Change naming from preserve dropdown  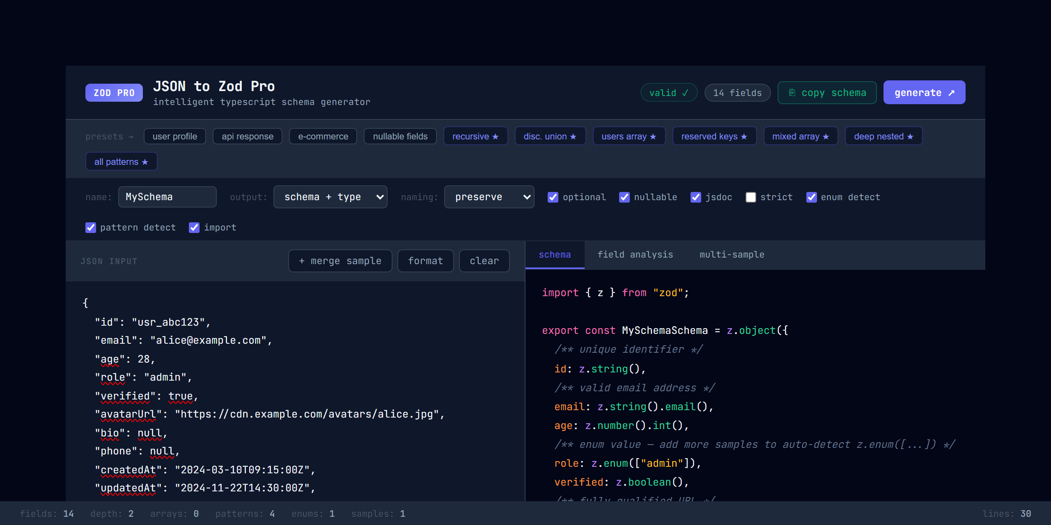click(489, 197)
